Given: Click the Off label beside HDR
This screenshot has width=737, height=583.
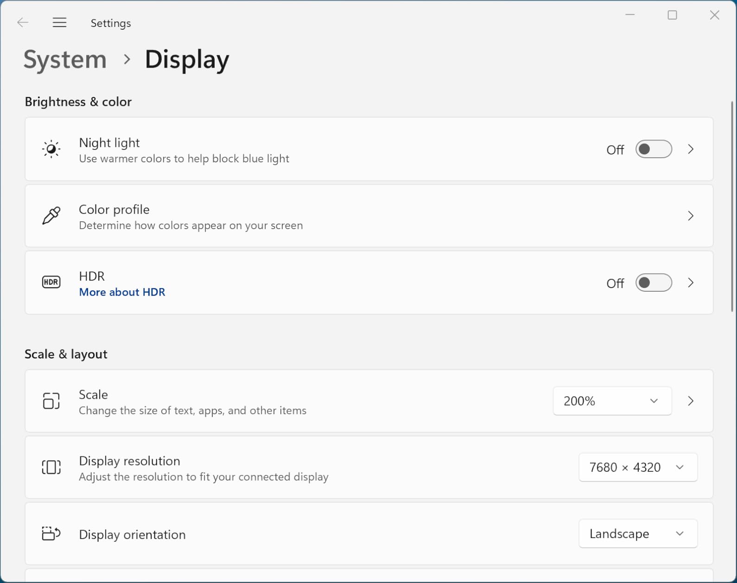Looking at the screenshot, I should point(615,283).
